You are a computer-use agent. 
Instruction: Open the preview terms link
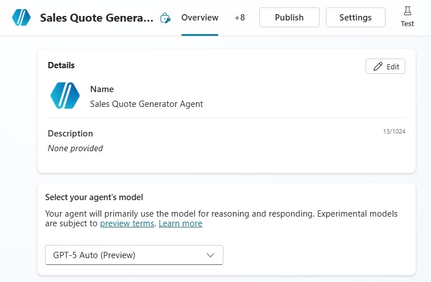127,223
